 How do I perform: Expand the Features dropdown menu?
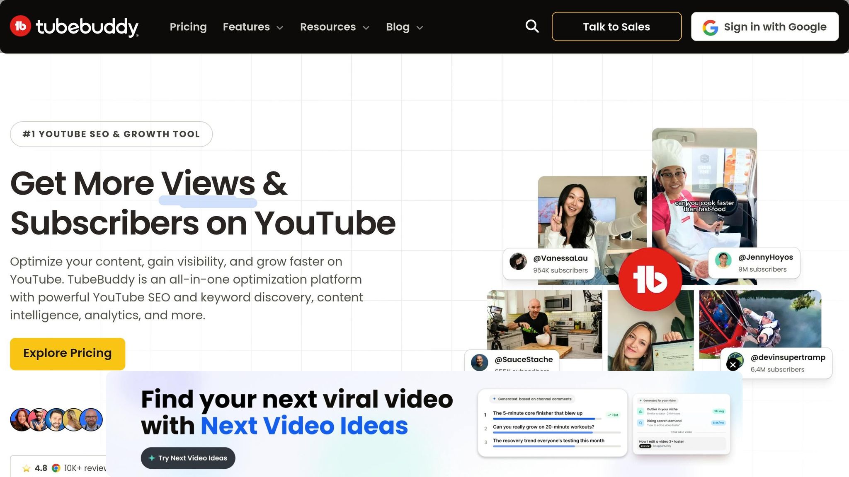click(x=253, y=27)
